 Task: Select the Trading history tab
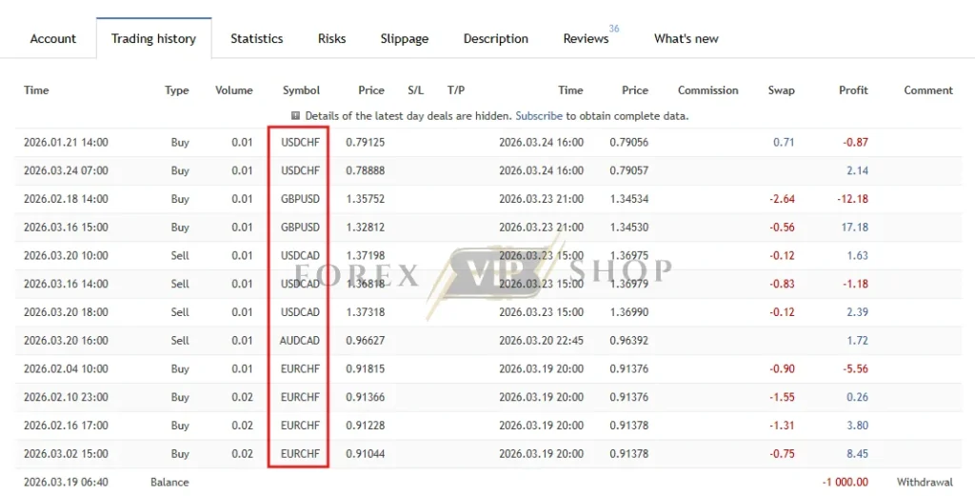[x=153, y=38]
